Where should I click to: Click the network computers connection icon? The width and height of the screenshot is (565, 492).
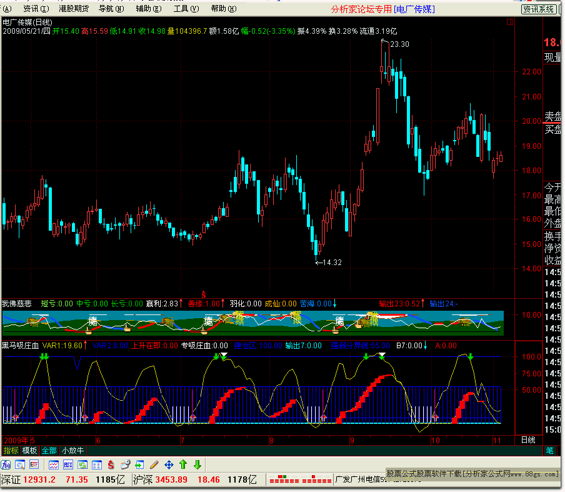click(x=126, y=465)
